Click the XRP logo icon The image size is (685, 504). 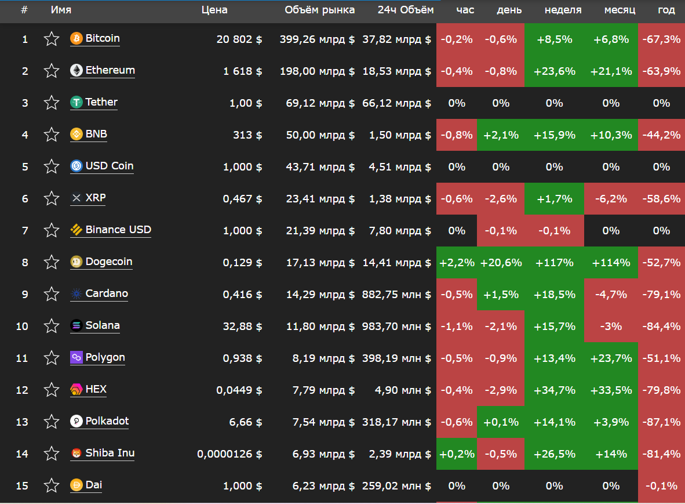pyautogui.click(x=76, y=198)
